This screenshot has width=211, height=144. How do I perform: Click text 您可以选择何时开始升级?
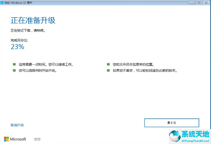click(38, 71)
